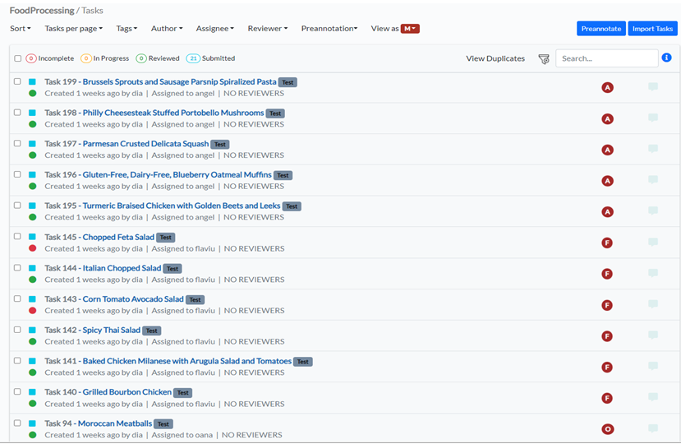
Task: Check the box for Task 141
Action: [17, 360]
